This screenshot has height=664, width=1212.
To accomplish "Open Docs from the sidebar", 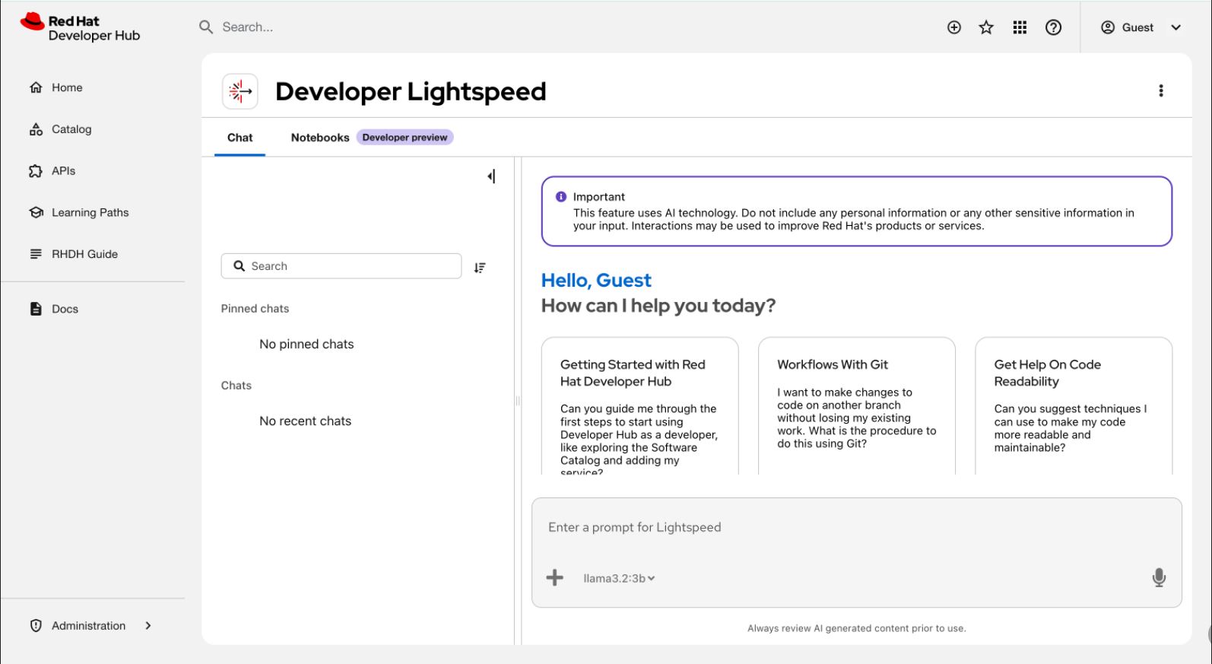I will click(x=65, y=309).
